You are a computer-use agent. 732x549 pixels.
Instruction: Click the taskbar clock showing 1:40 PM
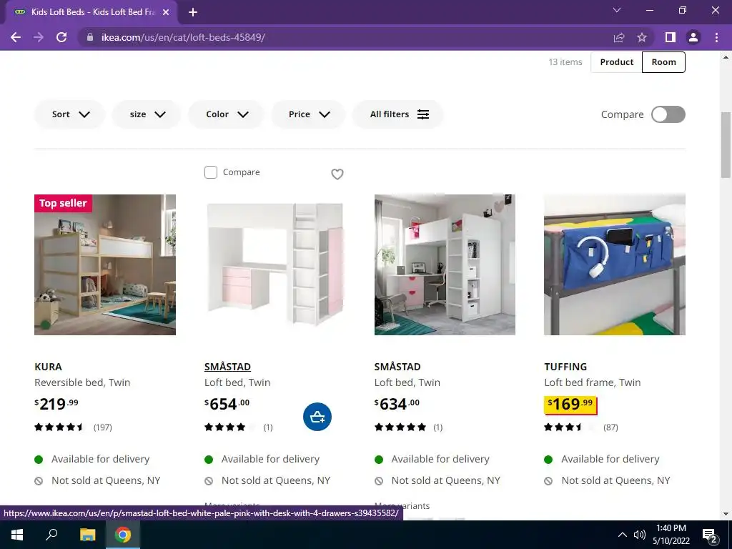[671, 535]
